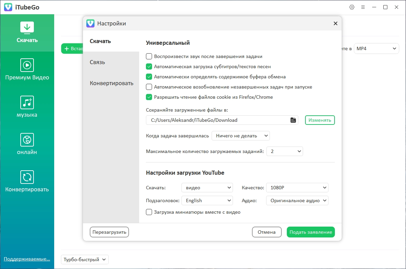The image size is (406, 269).
Task: Open the онлайн browser section
Action: pos(27,144)
